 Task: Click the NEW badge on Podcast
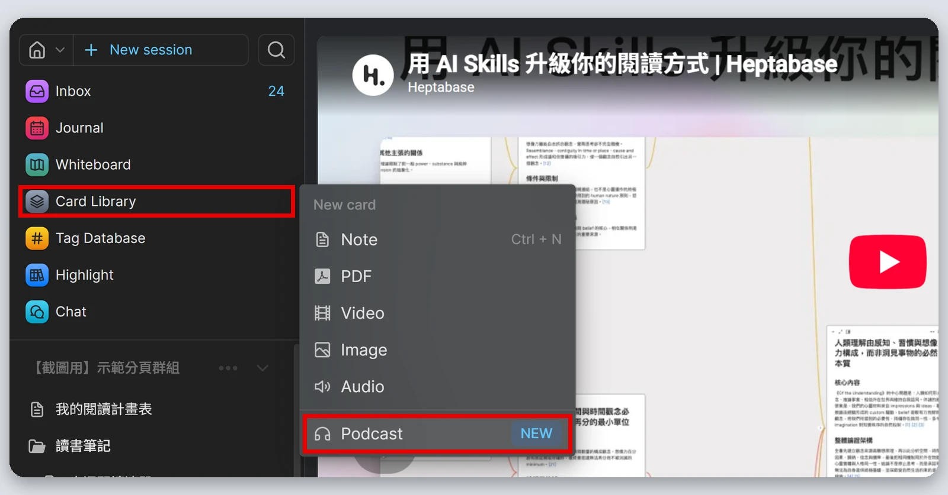coord(536,433)
